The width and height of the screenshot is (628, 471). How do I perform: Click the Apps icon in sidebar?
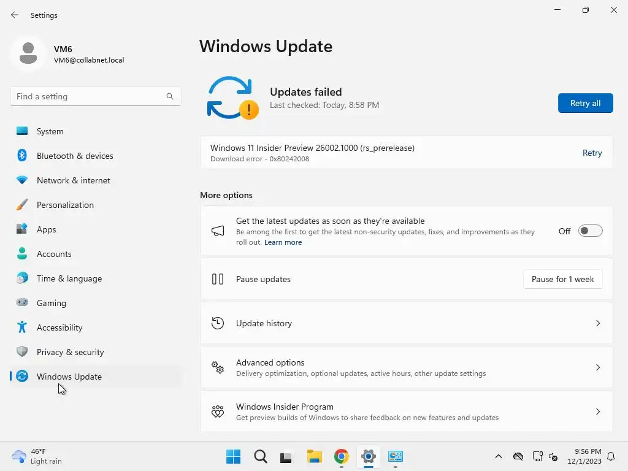(22, 229)
